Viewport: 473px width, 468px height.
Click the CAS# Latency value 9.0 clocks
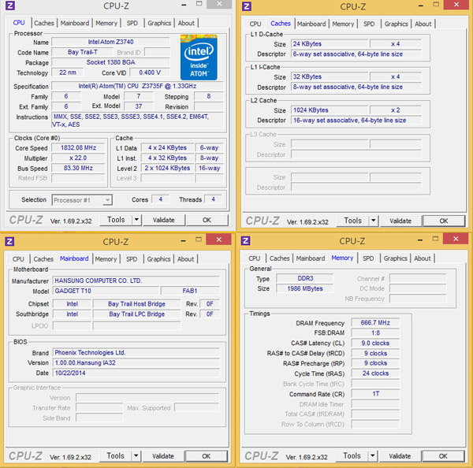(x=375, y=344)
